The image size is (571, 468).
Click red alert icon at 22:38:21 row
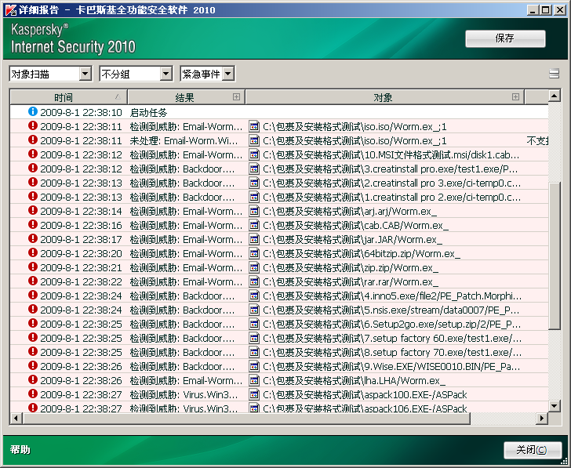coord(33,267)
